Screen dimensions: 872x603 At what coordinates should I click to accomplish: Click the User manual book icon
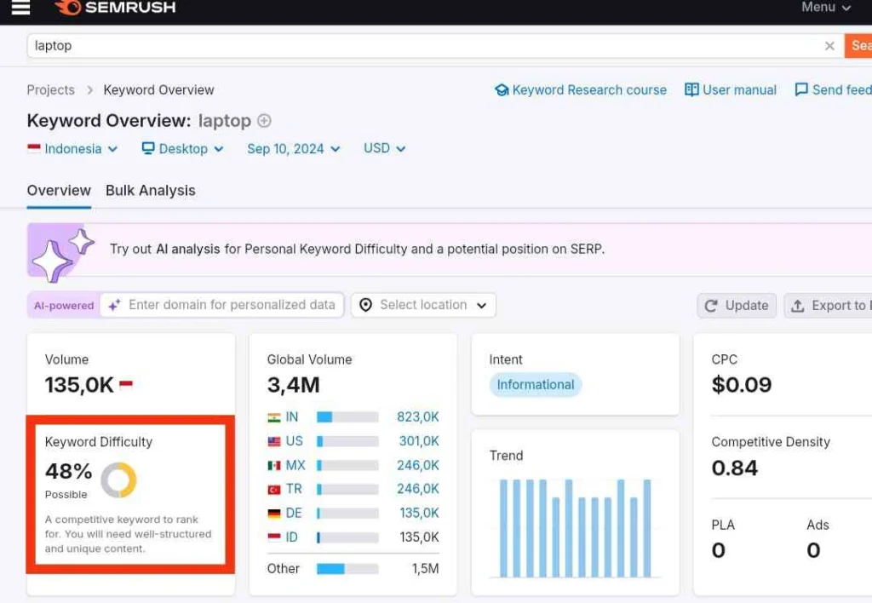point(691,89)
